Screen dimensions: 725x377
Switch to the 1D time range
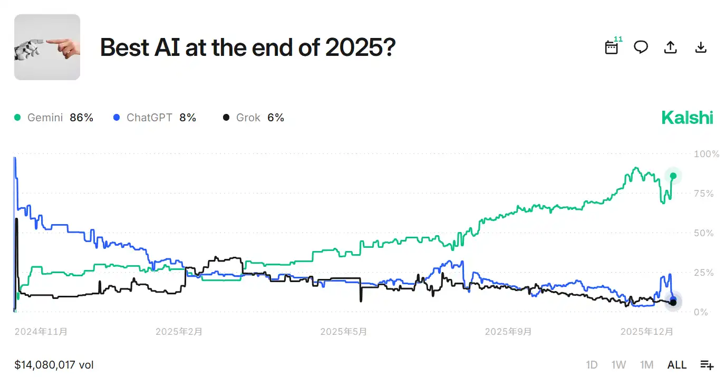pos(592,364)
